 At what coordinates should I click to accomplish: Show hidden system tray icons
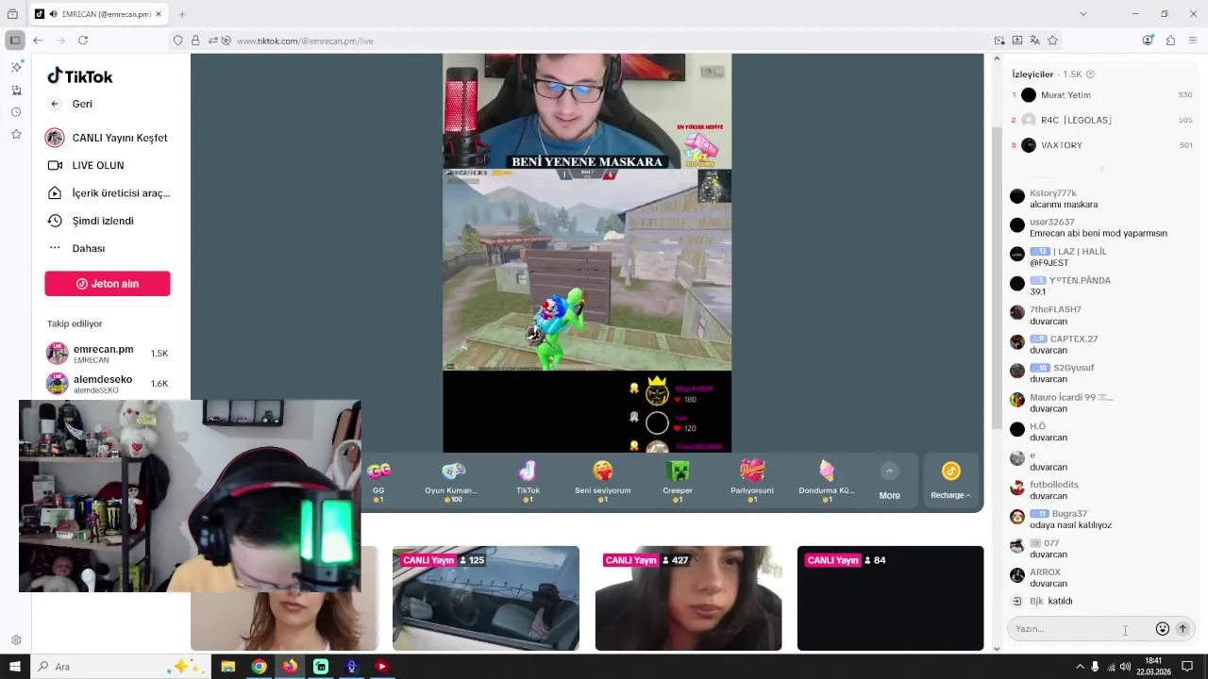point(1080,667)
